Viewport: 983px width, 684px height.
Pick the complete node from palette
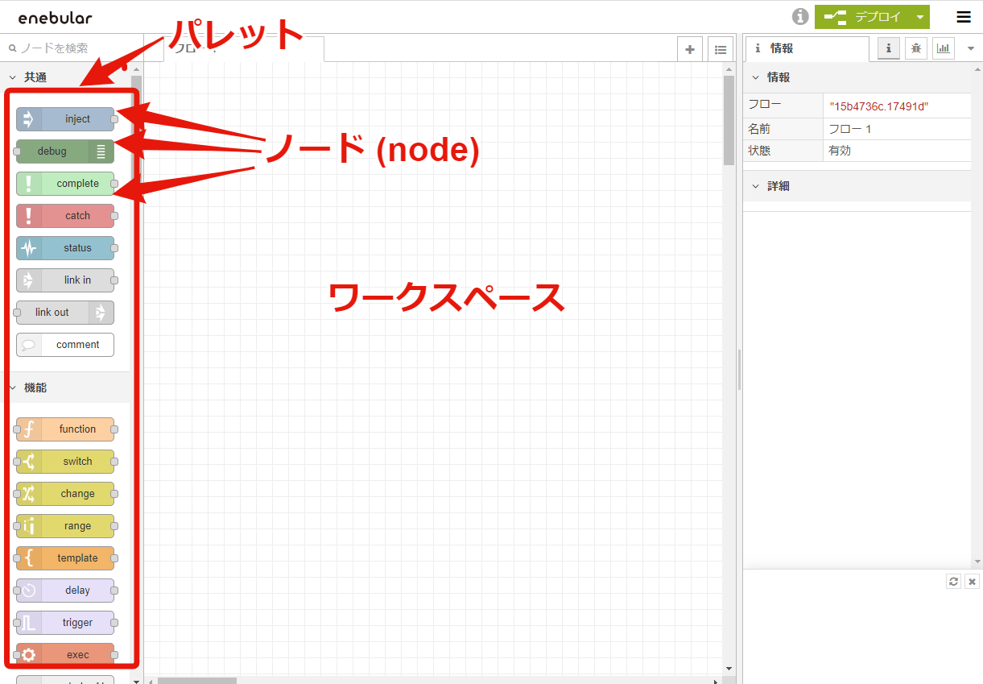[65, 184]
